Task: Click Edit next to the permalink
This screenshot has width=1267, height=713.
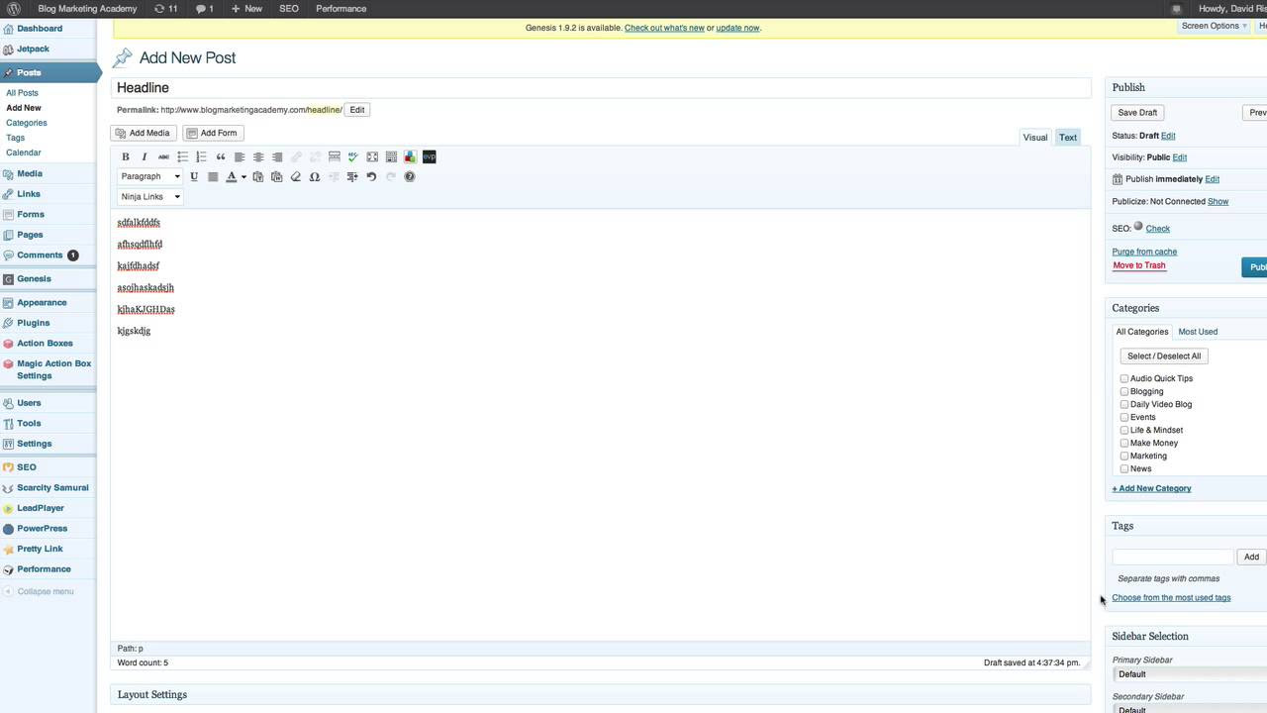Action: (x=357, y=110)
